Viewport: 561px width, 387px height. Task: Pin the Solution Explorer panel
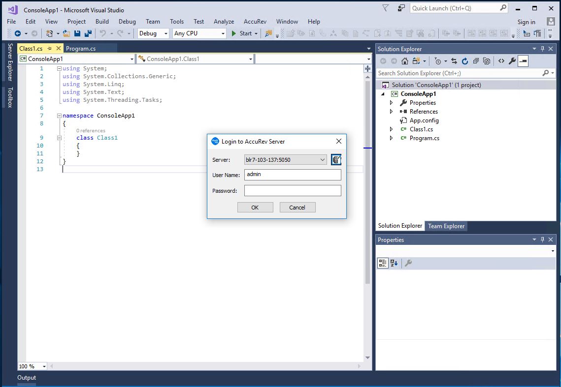click(x=542, y=49)
